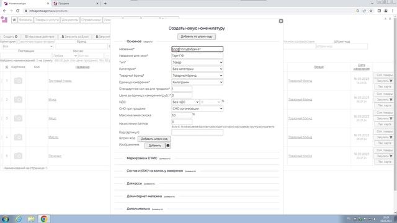This screenshot has height=223, width=397.
Task: Open picture thumbnail for Масло row
Action: [x=18, y=137]
